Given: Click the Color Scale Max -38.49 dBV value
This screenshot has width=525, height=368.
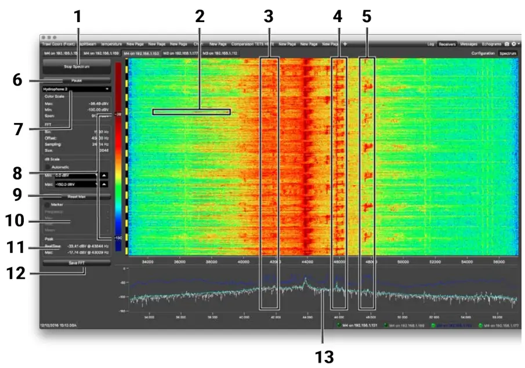Looking at the screenshot, I should coord(100,103).
